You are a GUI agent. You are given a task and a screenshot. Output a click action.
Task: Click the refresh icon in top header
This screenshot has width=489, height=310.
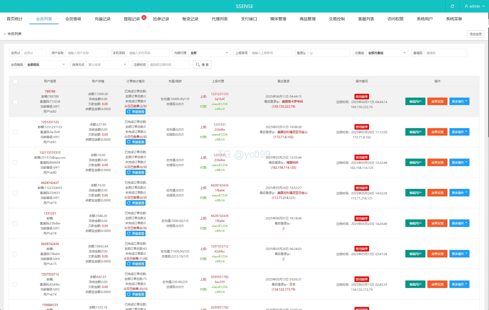click(x=452, y=6)
